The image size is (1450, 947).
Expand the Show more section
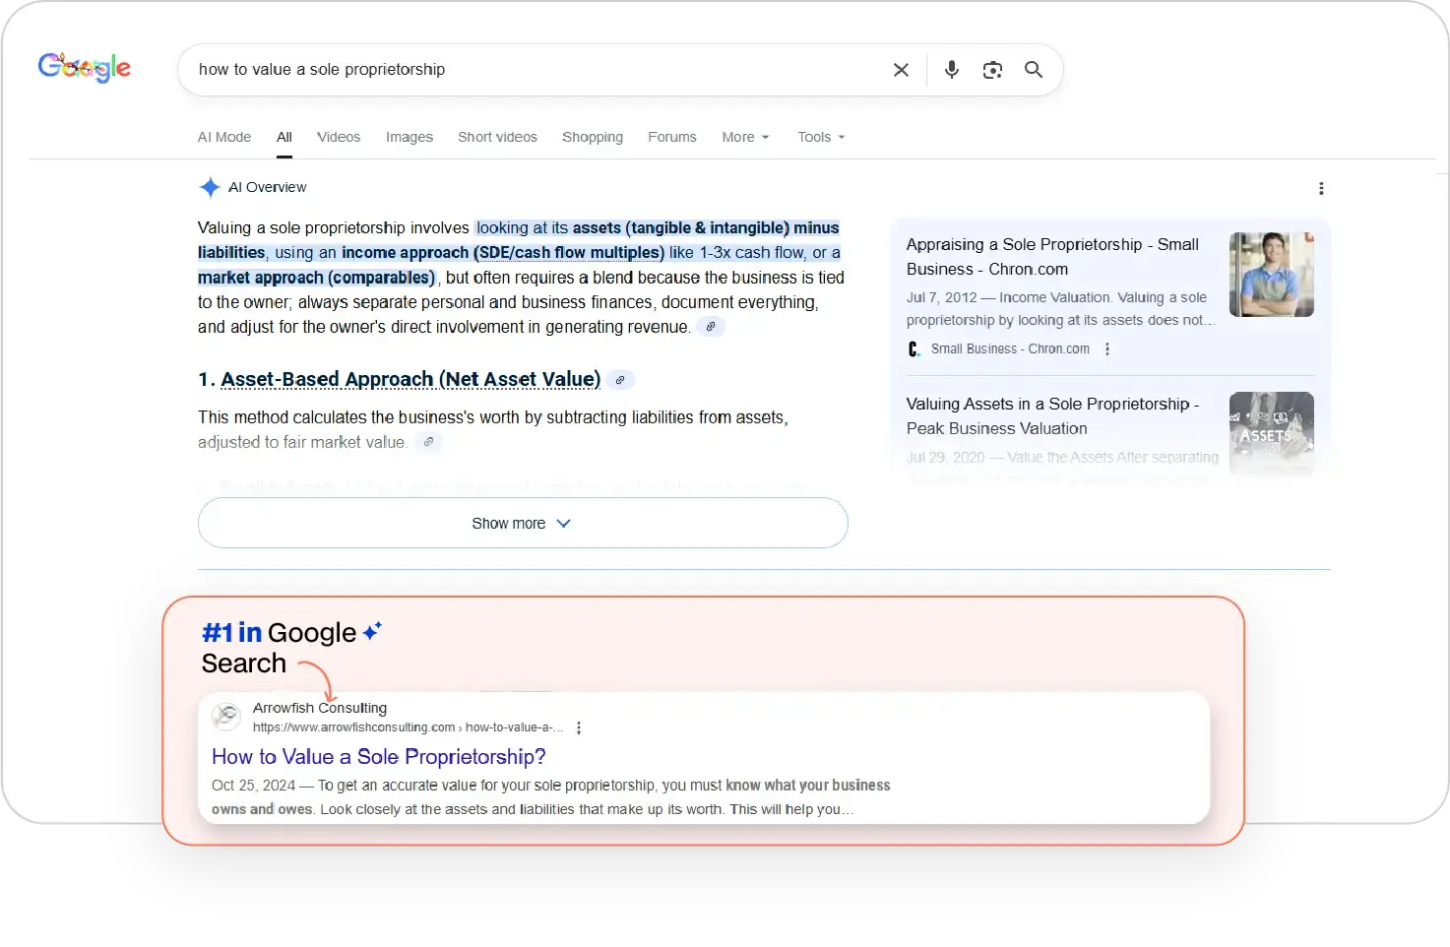(x=522, y=523)
